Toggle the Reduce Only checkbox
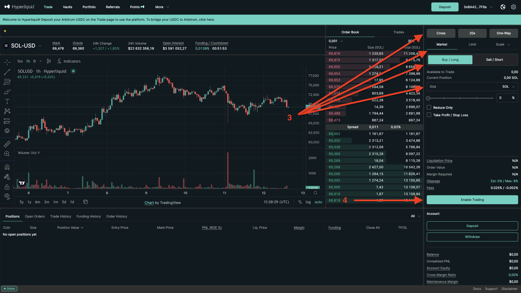Viewport: 521px width, 293px height. (429, 107)
